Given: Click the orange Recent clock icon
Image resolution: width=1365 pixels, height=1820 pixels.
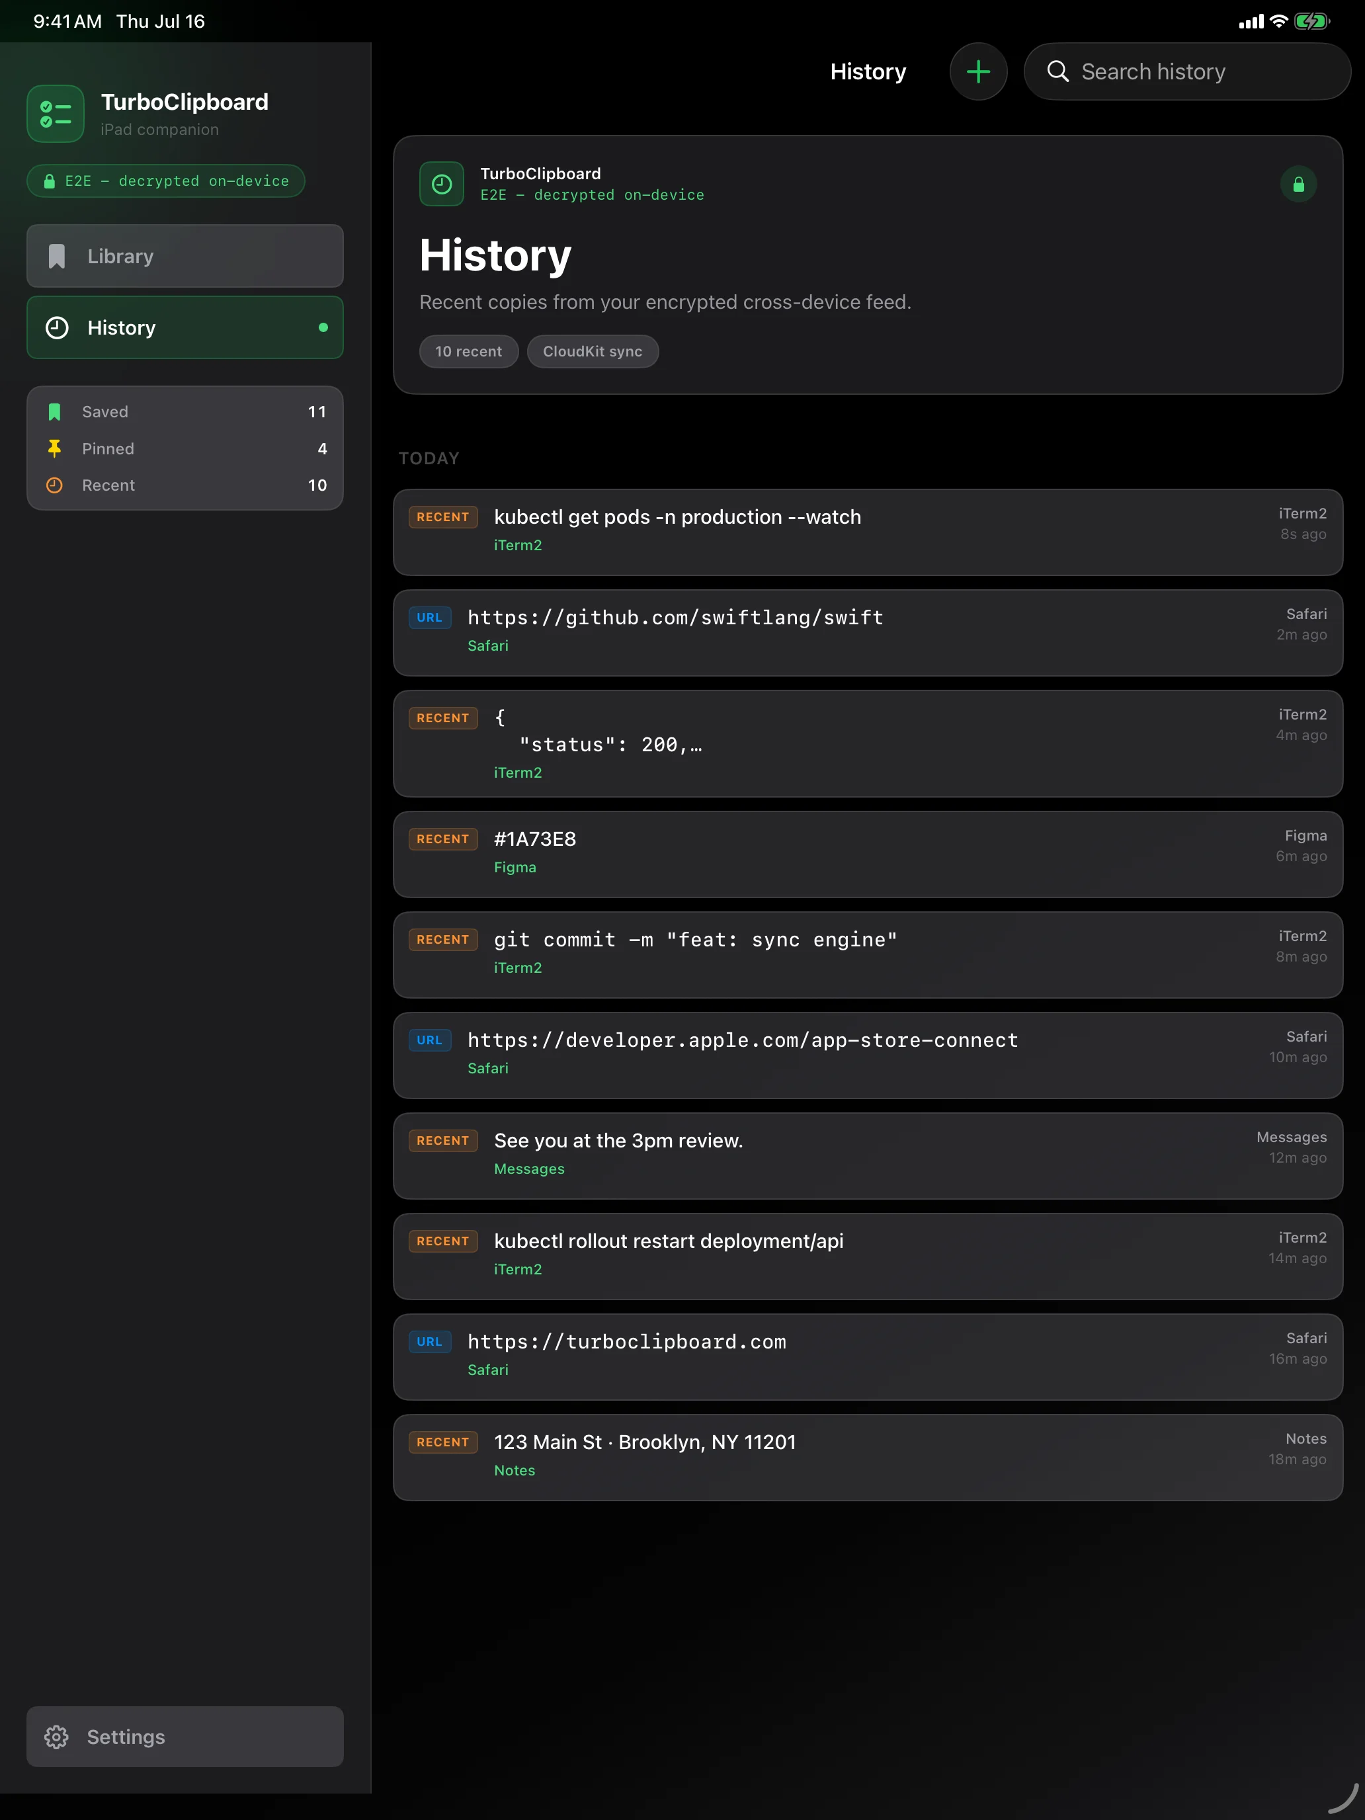Looking at the screenshot, I should click(x=54, y=485).
